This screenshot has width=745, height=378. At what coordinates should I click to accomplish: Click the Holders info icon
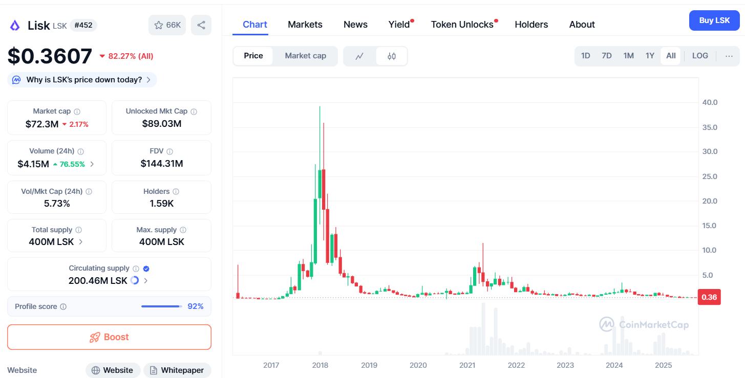coord(176,192)
